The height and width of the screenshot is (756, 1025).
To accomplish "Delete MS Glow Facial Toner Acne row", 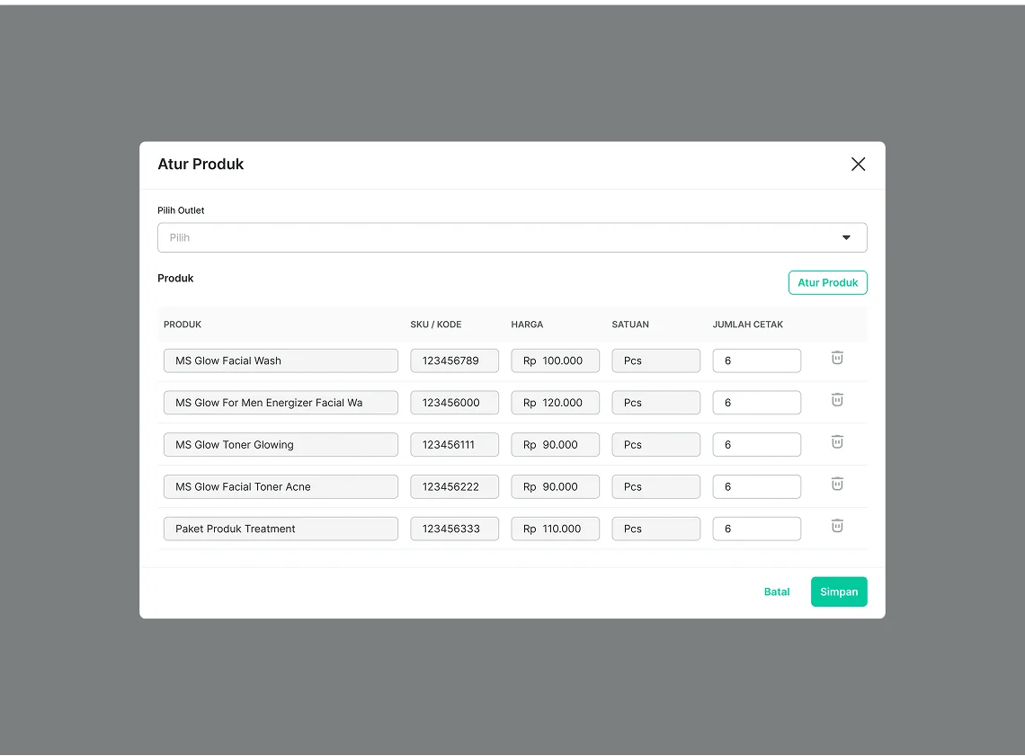I will (x=837, y=484).
